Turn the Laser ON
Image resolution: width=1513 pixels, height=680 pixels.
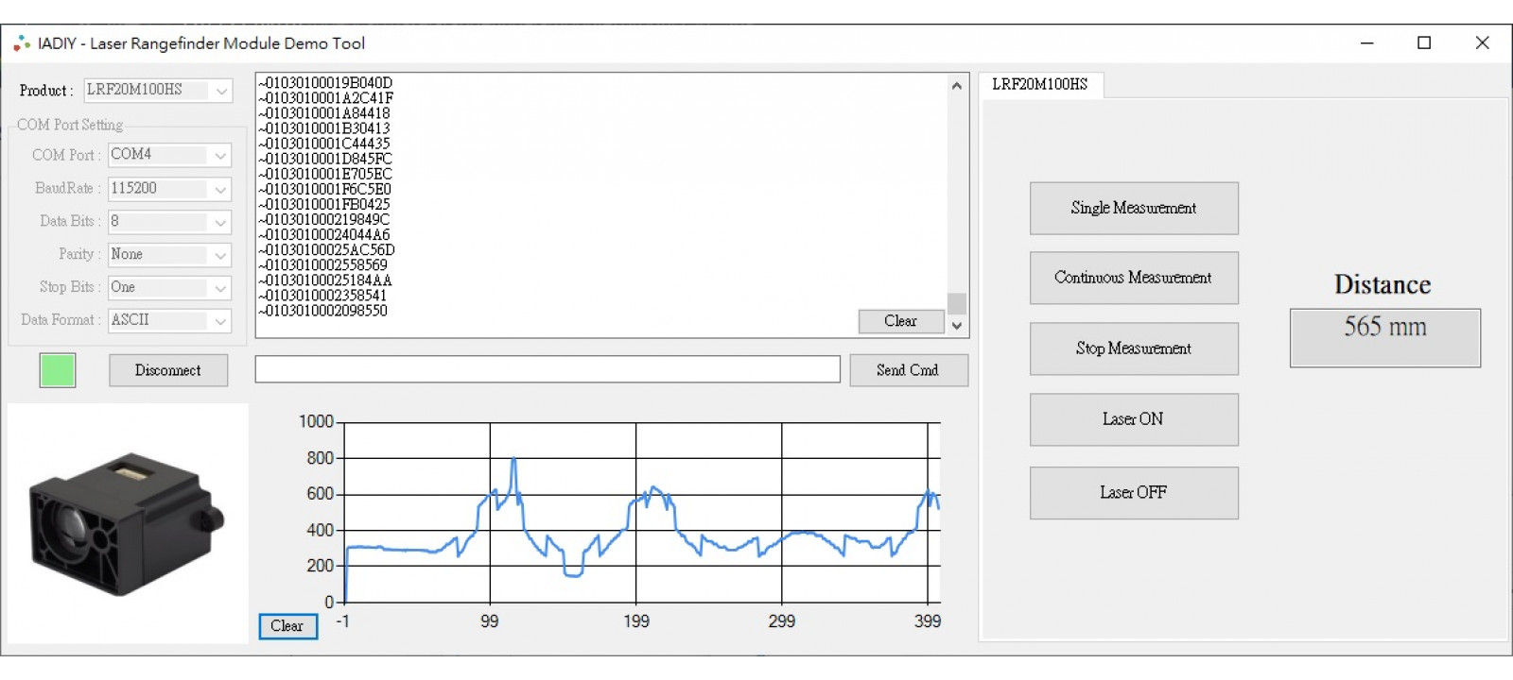tap(1133, 419)
